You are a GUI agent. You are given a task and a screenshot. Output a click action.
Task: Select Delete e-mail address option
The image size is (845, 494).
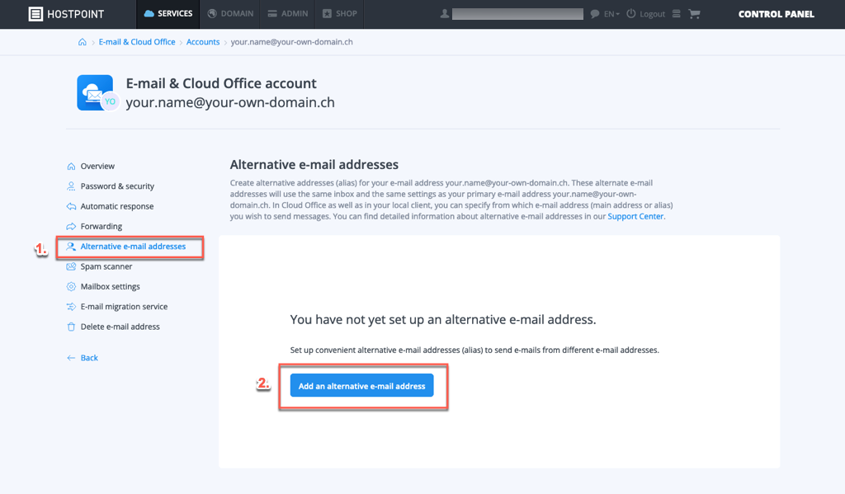[x=120, y=327]
